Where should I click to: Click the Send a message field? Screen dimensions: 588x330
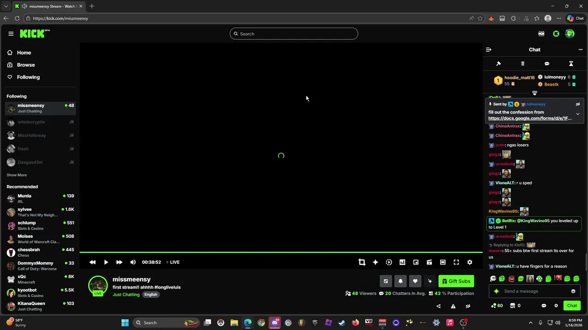tap(535, 291)
